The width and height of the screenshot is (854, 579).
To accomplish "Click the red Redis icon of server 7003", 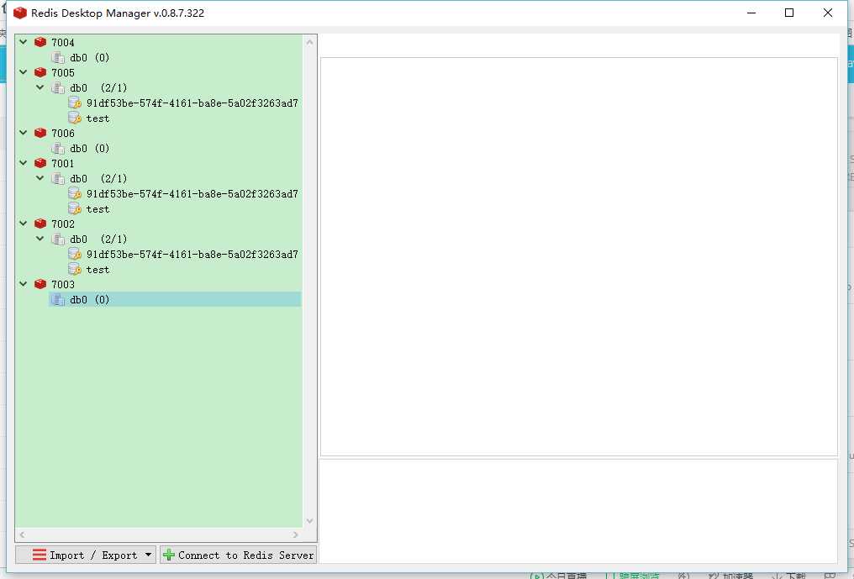I will (40, 284).
